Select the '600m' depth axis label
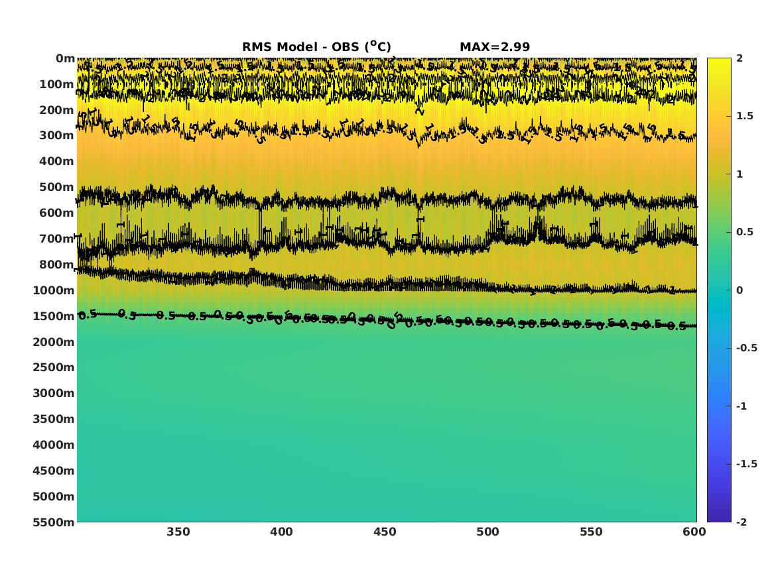 [x=57, y=213]
